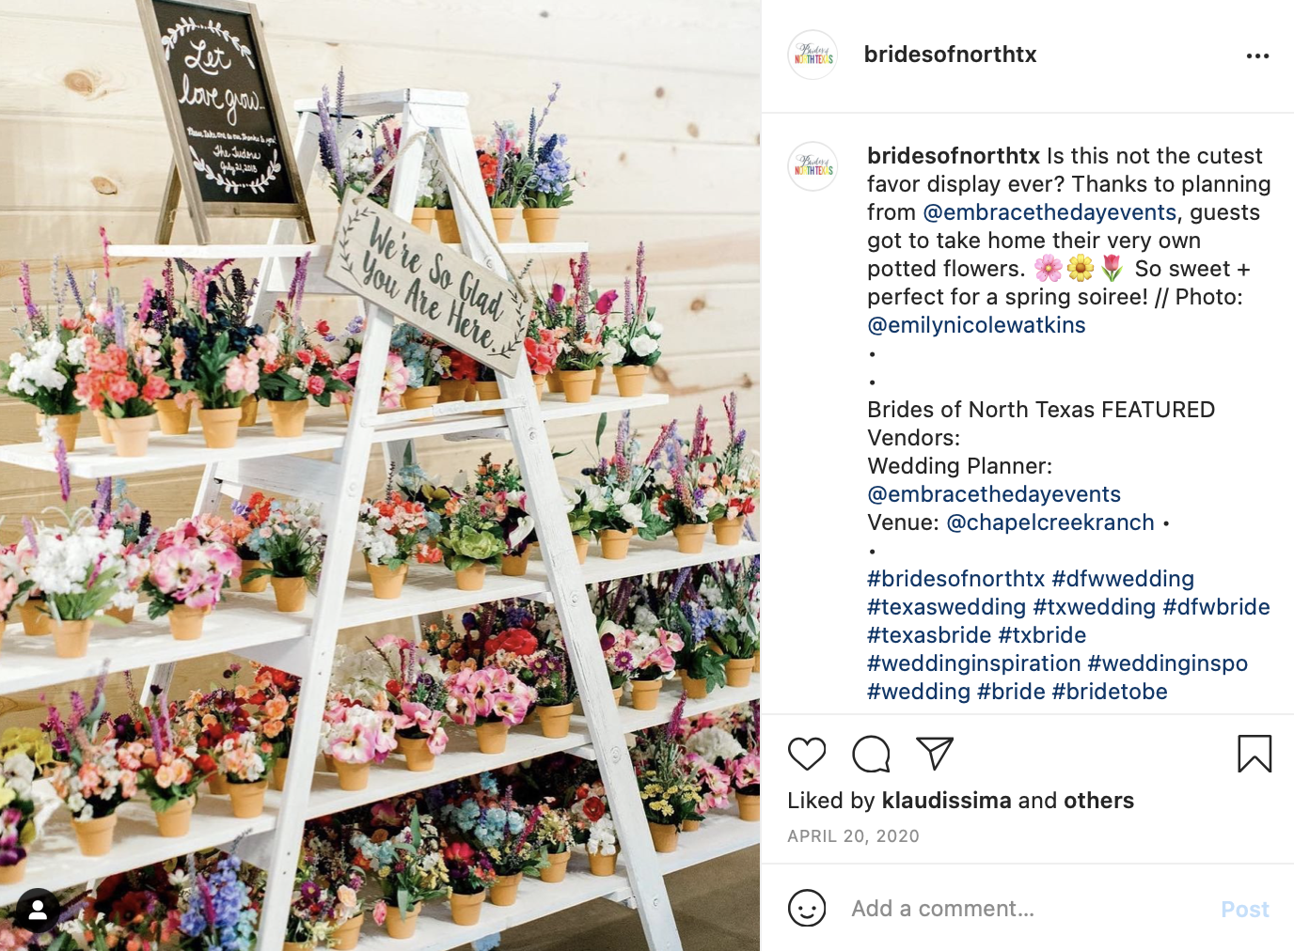The height and width of the screenshot is (951, 1294).
Task: Open the @chapelcreekranch venue profile
Action: [1050, 522]
